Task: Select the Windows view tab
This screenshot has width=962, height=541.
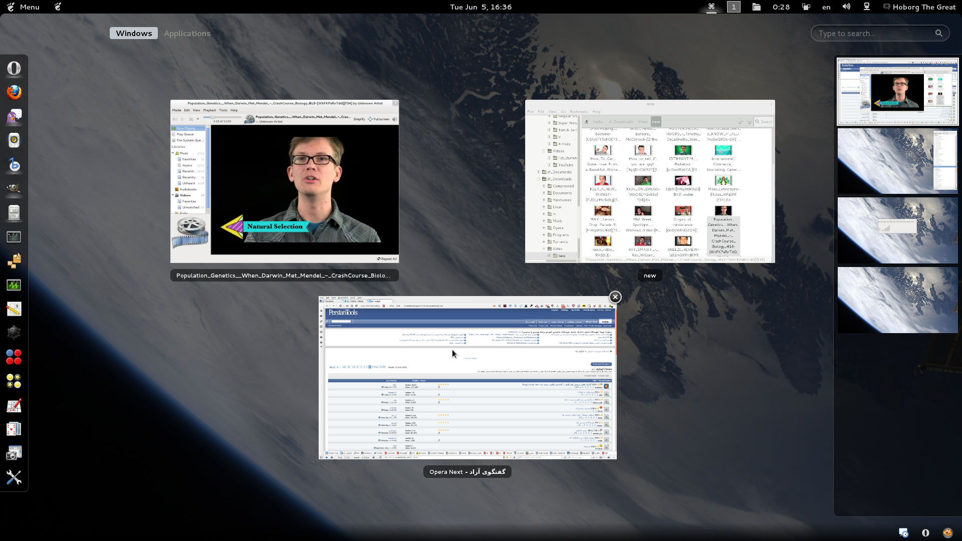Action: point(134,34)
